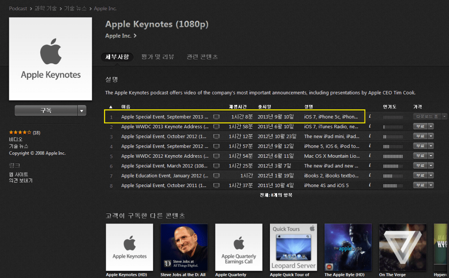Click video icon of October 2012 event row
This screenshot has width=449, height=278.
216,137
